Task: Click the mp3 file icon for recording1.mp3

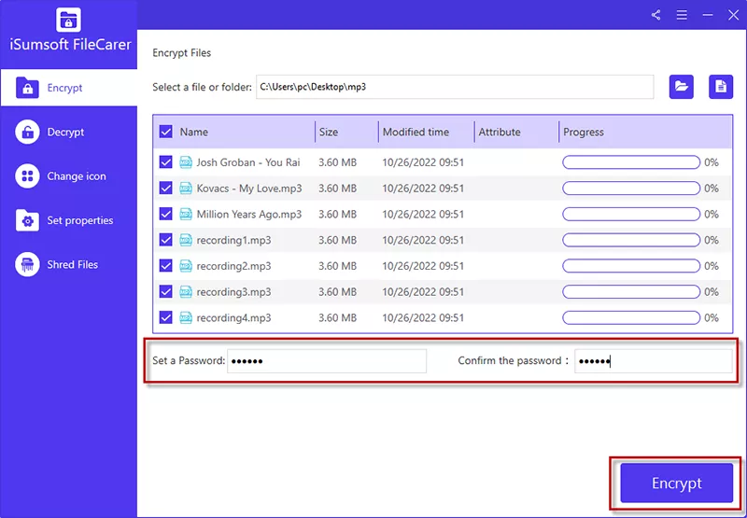Action: pyautogui.click(x=185, y=240)
